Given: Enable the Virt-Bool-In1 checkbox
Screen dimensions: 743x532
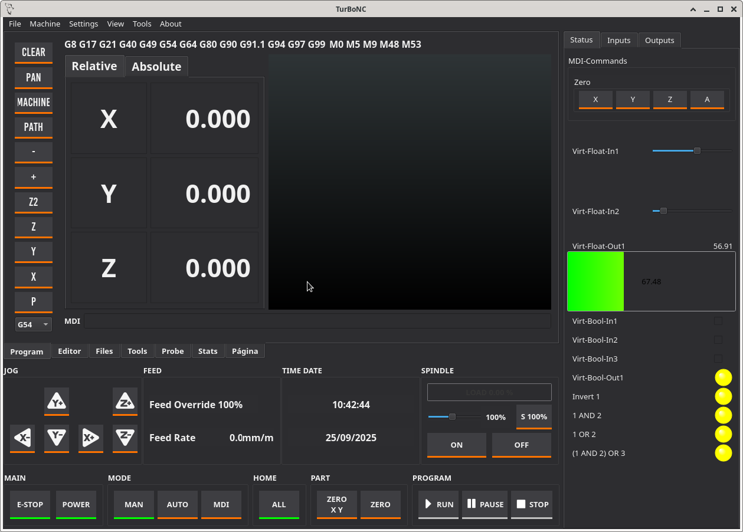Looking at the screenshot, I should coord(718,321).
